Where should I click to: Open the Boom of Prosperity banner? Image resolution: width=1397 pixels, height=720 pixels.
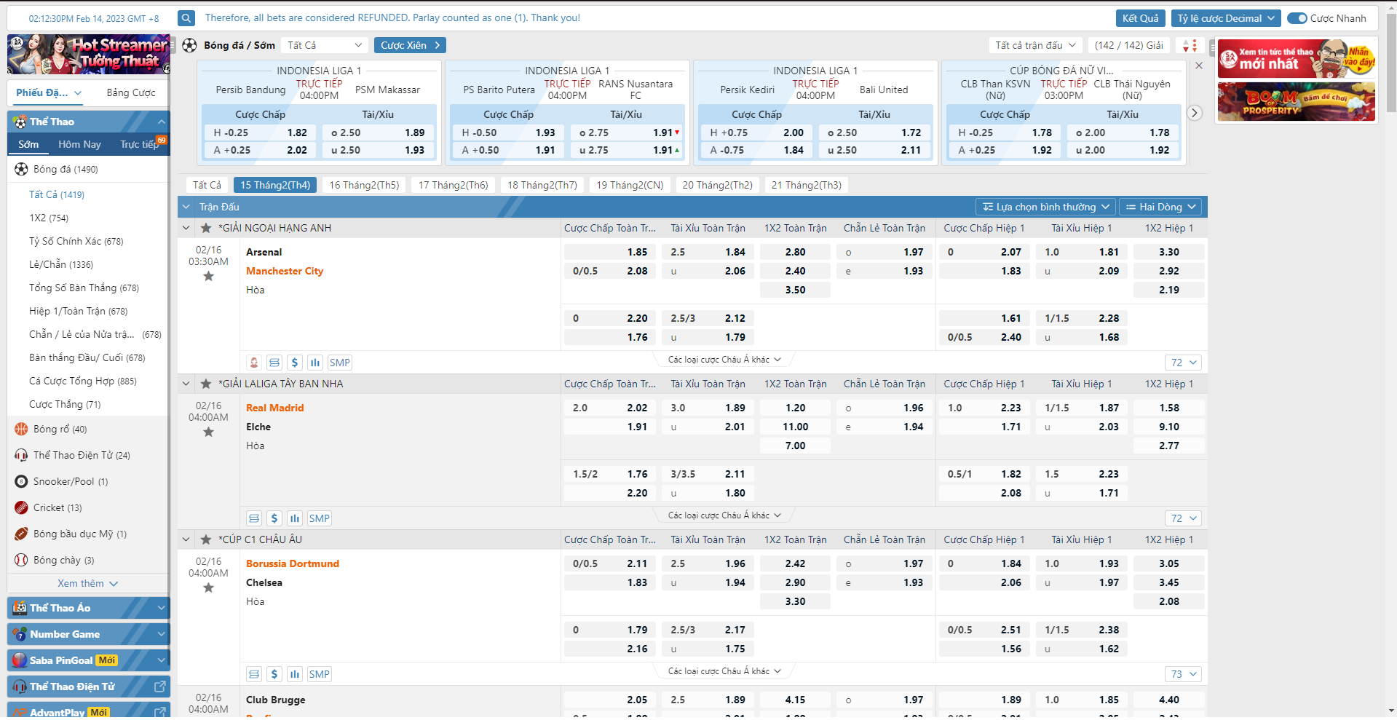pos(1296,101)
